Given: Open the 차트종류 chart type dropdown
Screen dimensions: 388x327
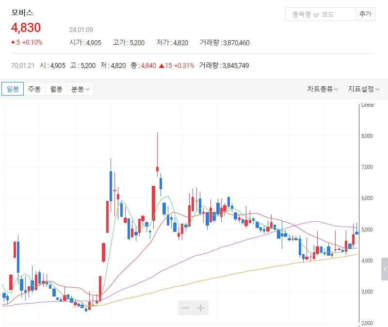Looking at the screenshot, I should [323, 89].
